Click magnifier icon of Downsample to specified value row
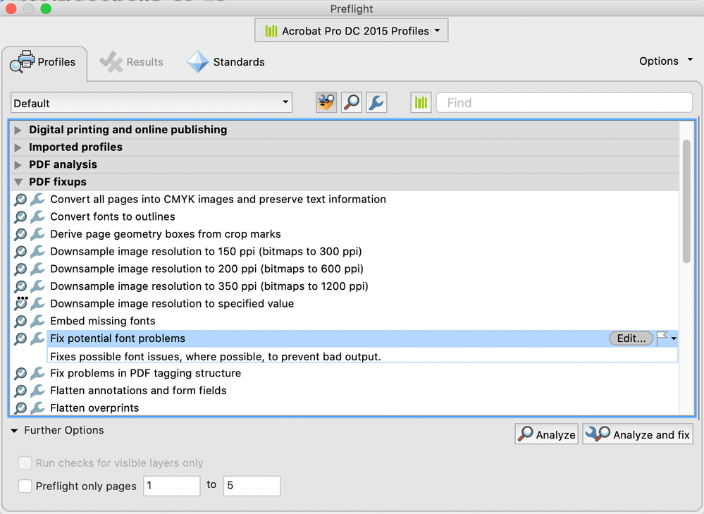The height and width of the screenshot is (514, 704). coord(20,303)
